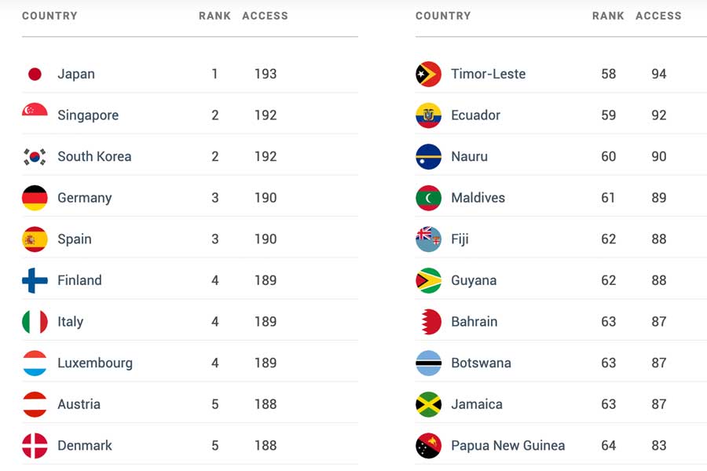707x471 pixels.
Task: Open the Timor-Leste flag icon
Action: point(428,74)
